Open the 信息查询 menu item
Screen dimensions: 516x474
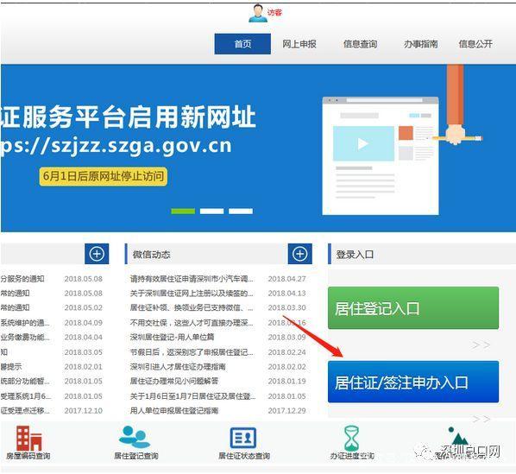tap(361, 44)
